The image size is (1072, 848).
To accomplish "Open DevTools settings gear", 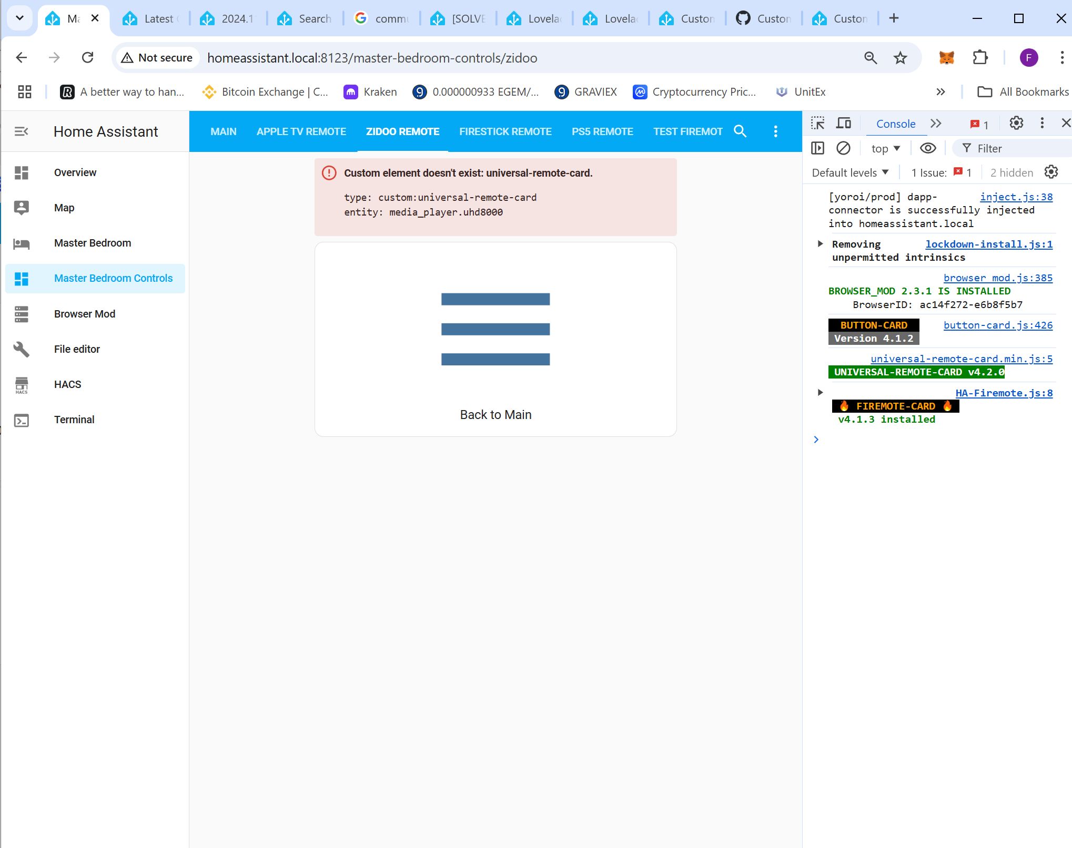I will (1016, 123).
